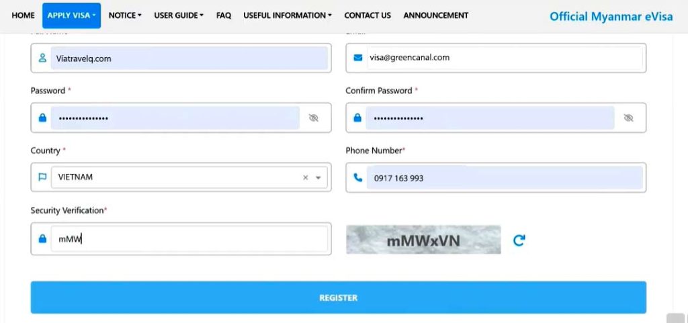Click the captcha image mMWxVN
Image resolution: width=688 pixels, height=323 pixels.
click(x=423, y=240)
